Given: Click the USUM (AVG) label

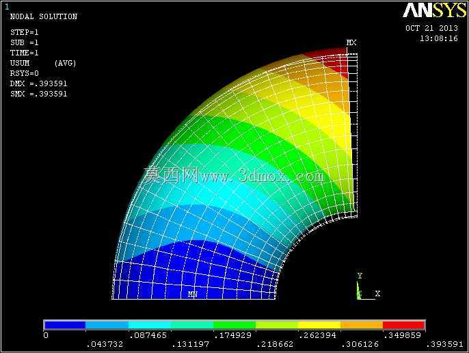Looking at the screenshot, I should pos(43,63).
